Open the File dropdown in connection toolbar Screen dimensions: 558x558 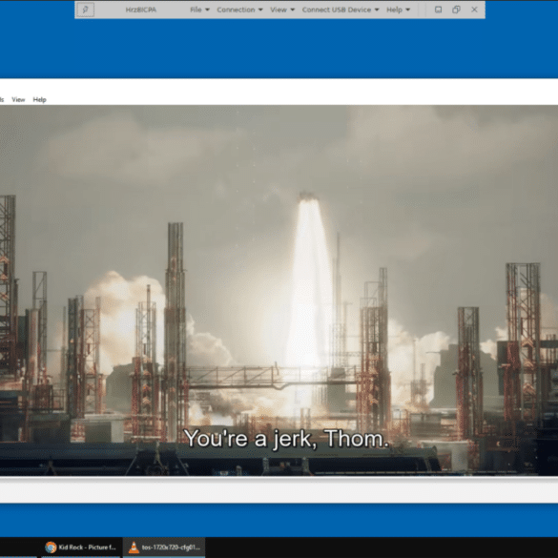coord(199,10)
